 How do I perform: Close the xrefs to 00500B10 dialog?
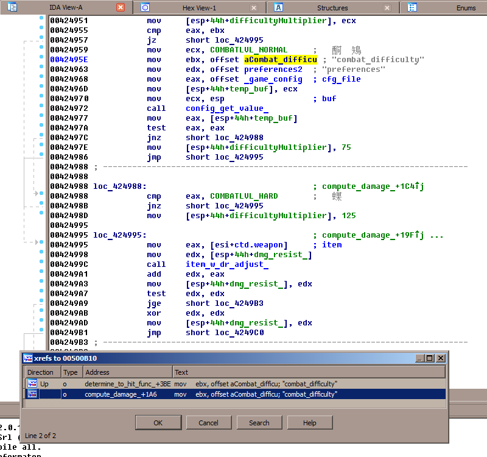click(x=440, y=358)
